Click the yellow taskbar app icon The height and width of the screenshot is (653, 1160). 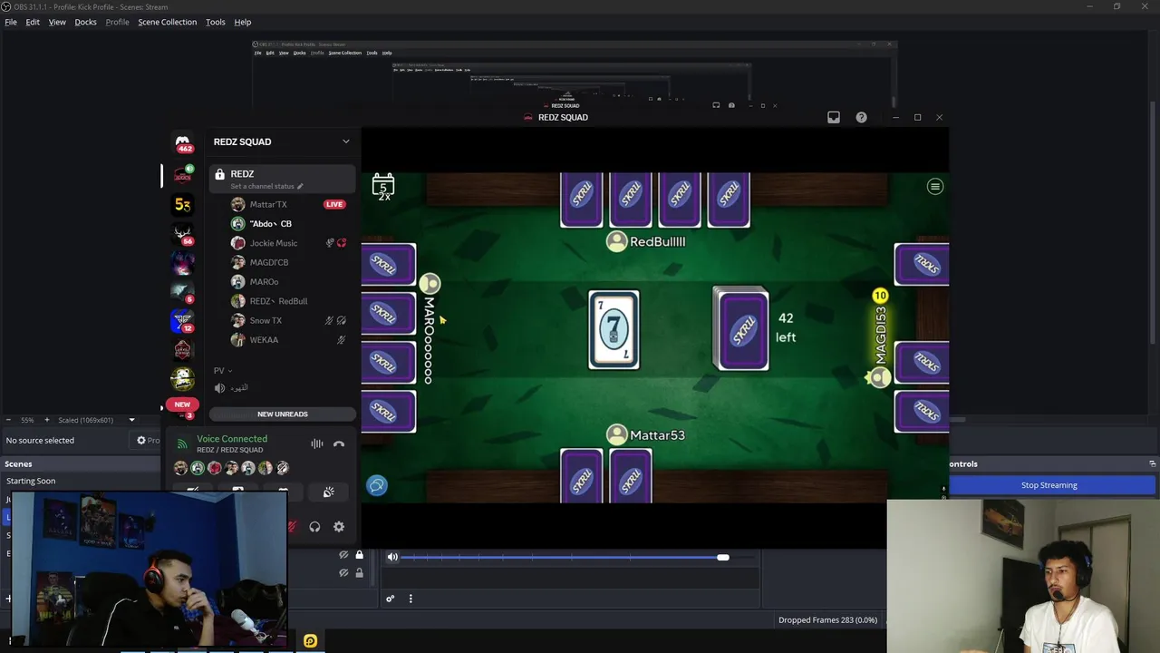(310, 641)
